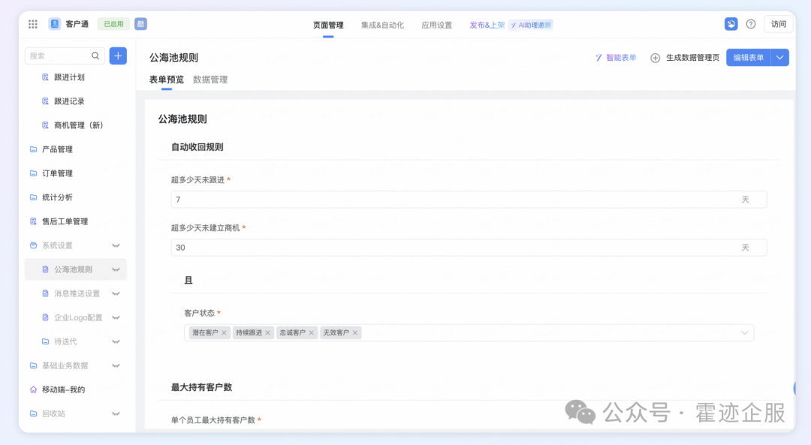The image size is (811, 445).
Task: Click the blue assistant icon beside help
Action: coord(731,24)
